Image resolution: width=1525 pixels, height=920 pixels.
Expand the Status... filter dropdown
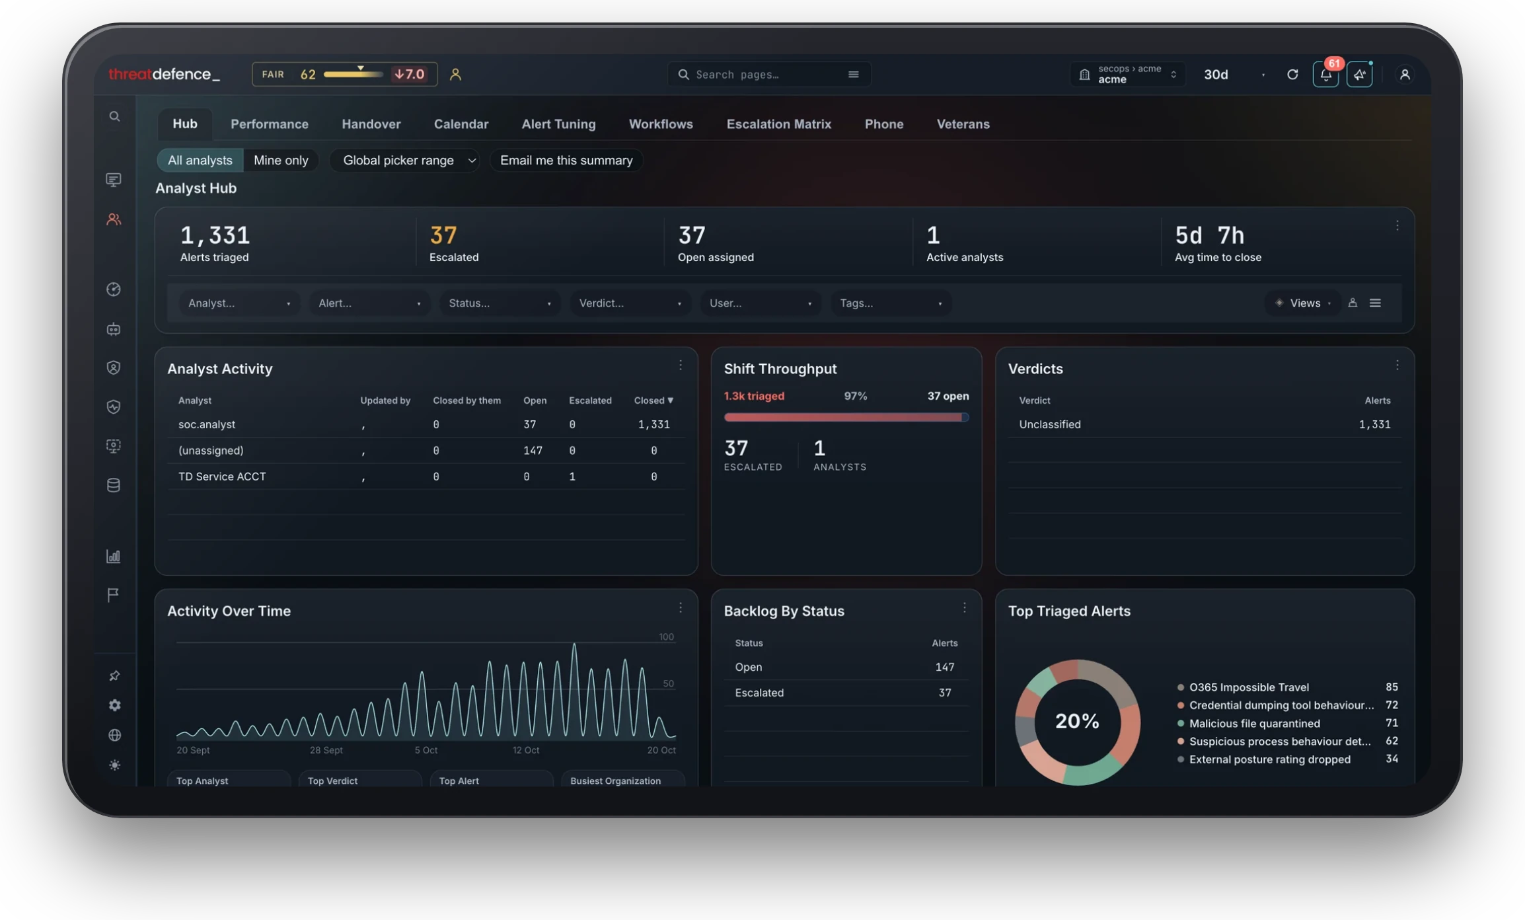pos(500,303)
